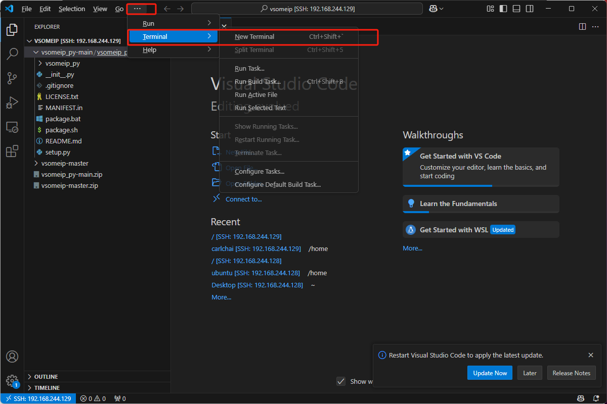Open Learn the Fundamentals walkthrough
607x404 pixels.
(481, 204)
